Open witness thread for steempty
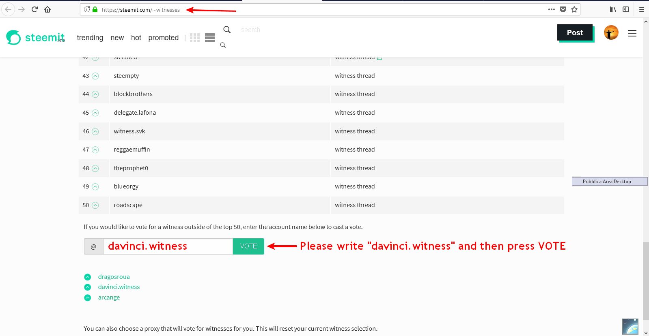This screenshot has height=336, width=649. point(355,76)
